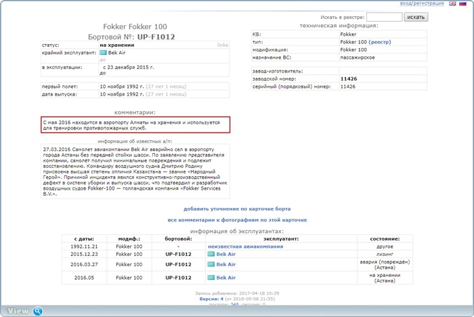Screen dimensions: 474x317
Task: Open неизвестная авиакомпания operator link
Action: (x=245, y=247)
